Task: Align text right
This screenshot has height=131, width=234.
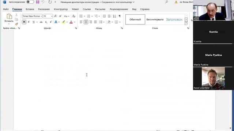Action: pos(91,22)
